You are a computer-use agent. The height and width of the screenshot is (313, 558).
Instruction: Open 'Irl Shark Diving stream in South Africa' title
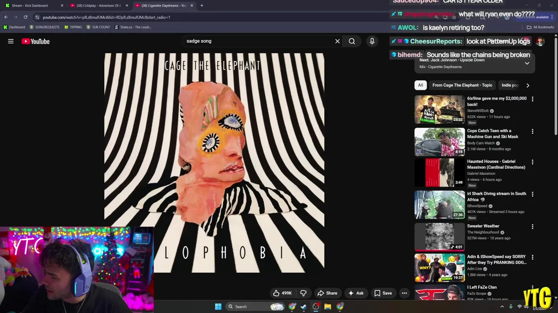(x=497, y=196)
